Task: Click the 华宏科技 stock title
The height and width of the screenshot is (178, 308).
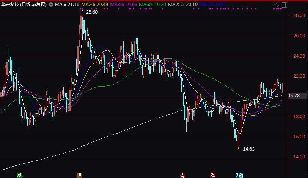Action: (10, 5)
